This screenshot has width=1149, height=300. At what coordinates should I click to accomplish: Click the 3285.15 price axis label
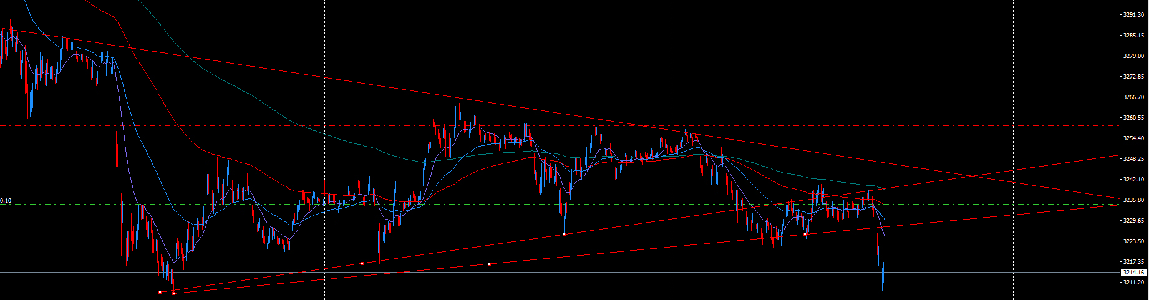coord(1133,35)
